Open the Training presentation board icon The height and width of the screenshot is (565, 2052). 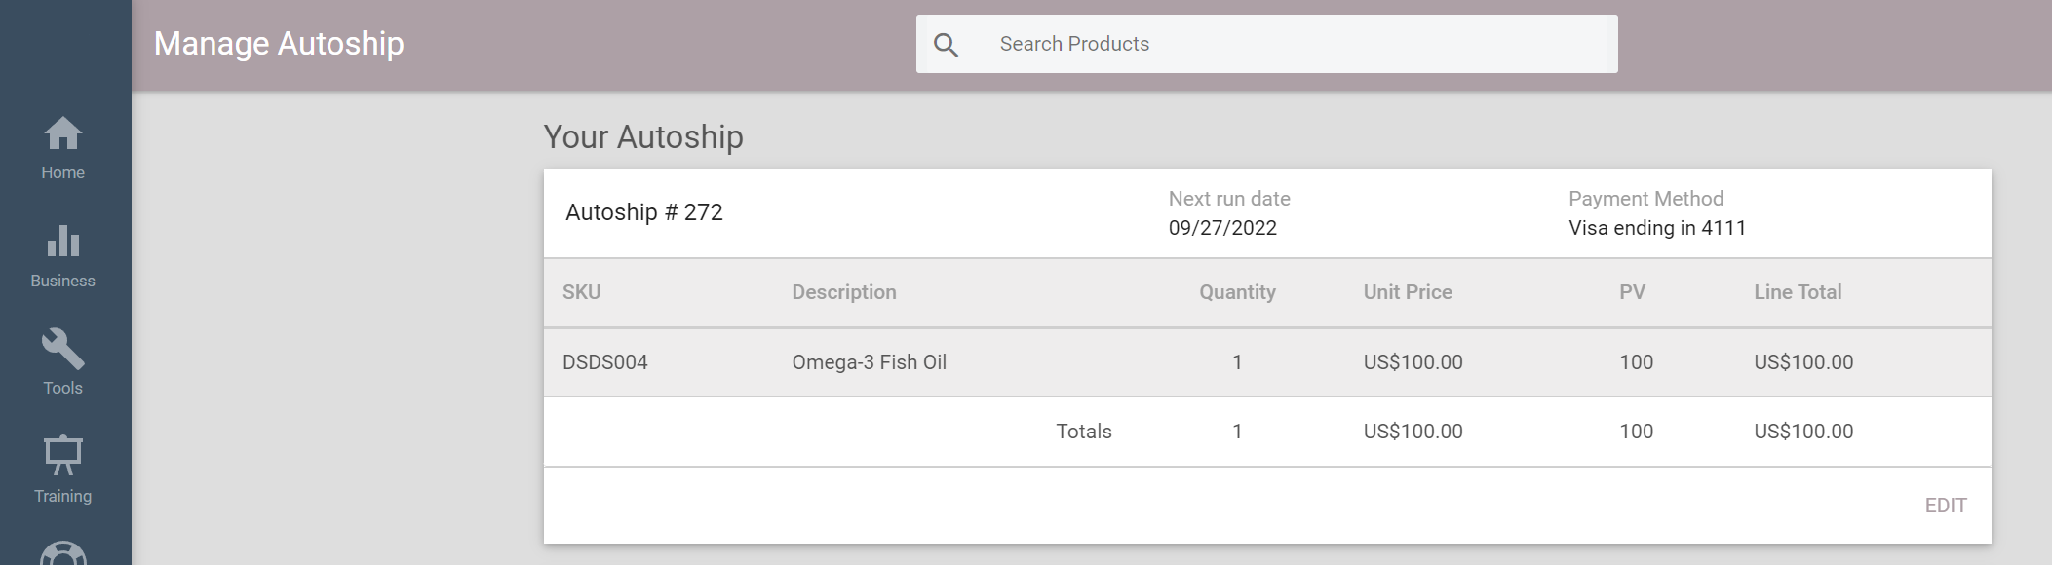coord(62,456)
